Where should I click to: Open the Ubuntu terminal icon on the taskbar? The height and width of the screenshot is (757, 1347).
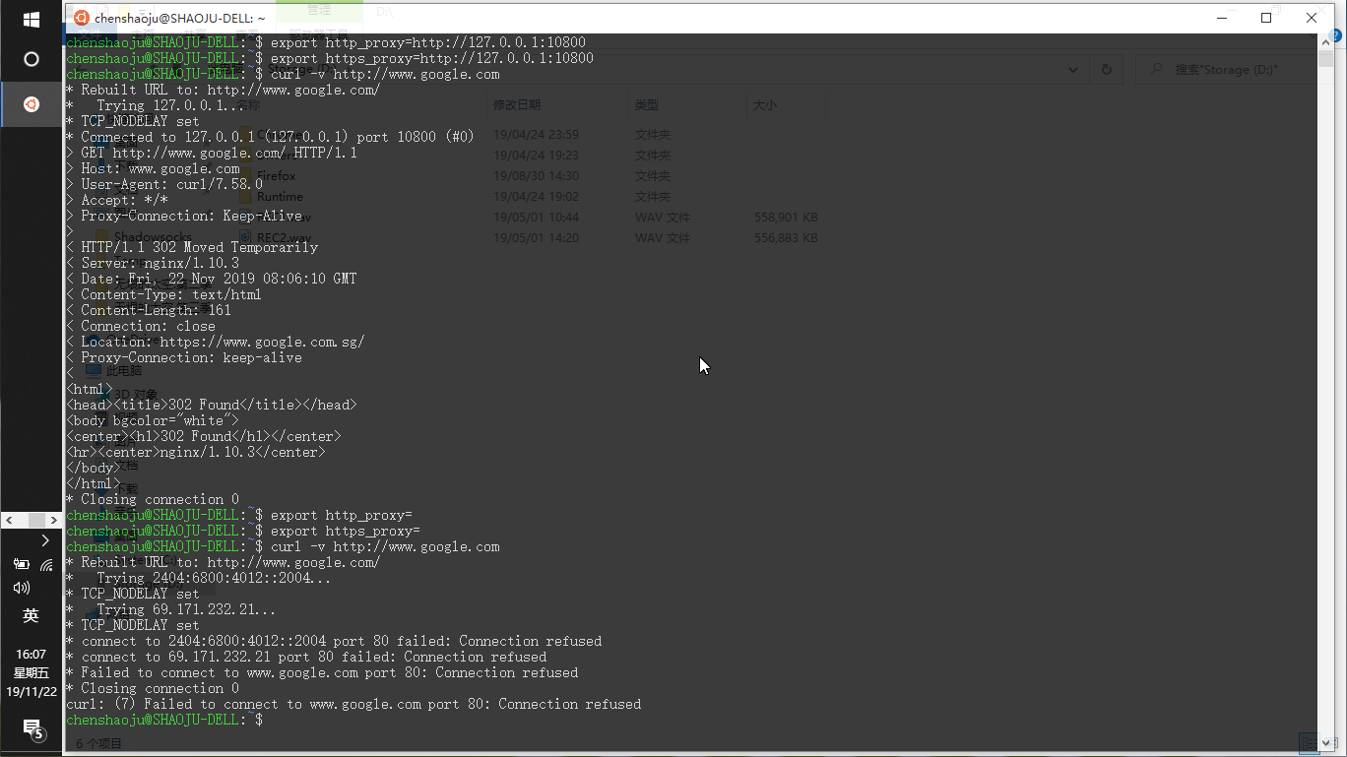[31, 103]
